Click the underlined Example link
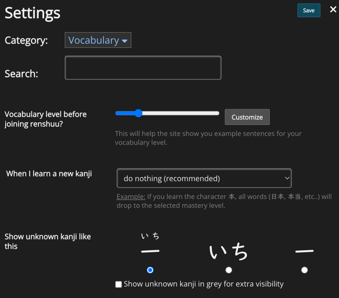The image size is (339, 298). tap(131, 197)
